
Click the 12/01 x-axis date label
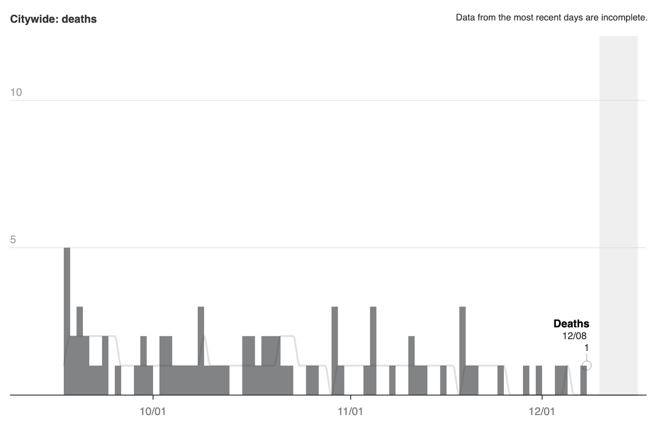pos(542,412)
